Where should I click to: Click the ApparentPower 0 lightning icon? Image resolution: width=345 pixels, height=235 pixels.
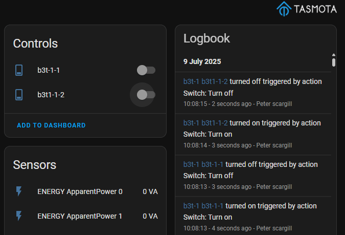pyautogui.click(x=19, y=191)
